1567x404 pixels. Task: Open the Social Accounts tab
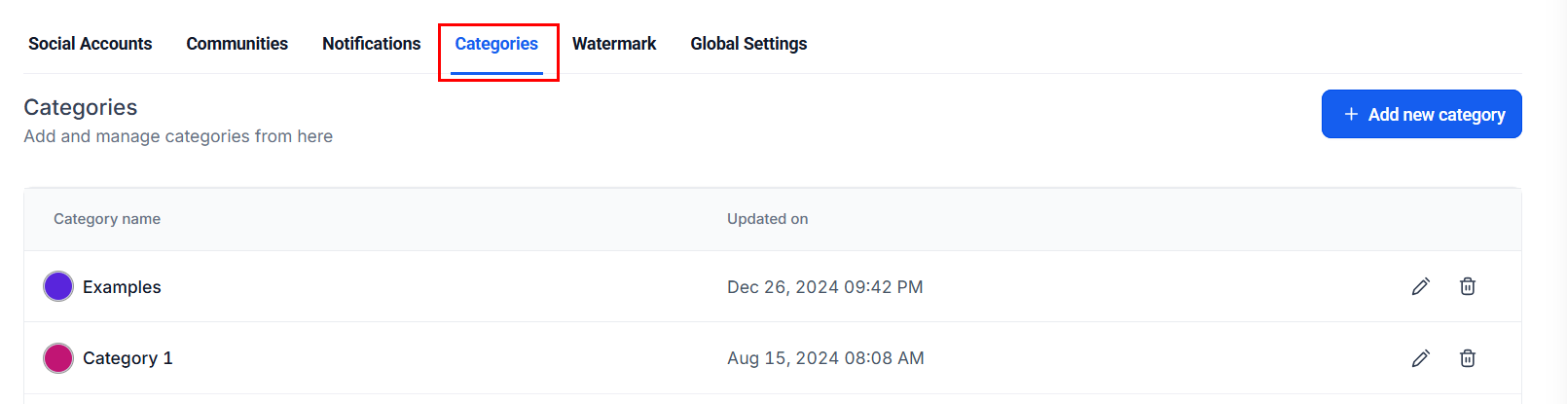coord(91,44)
